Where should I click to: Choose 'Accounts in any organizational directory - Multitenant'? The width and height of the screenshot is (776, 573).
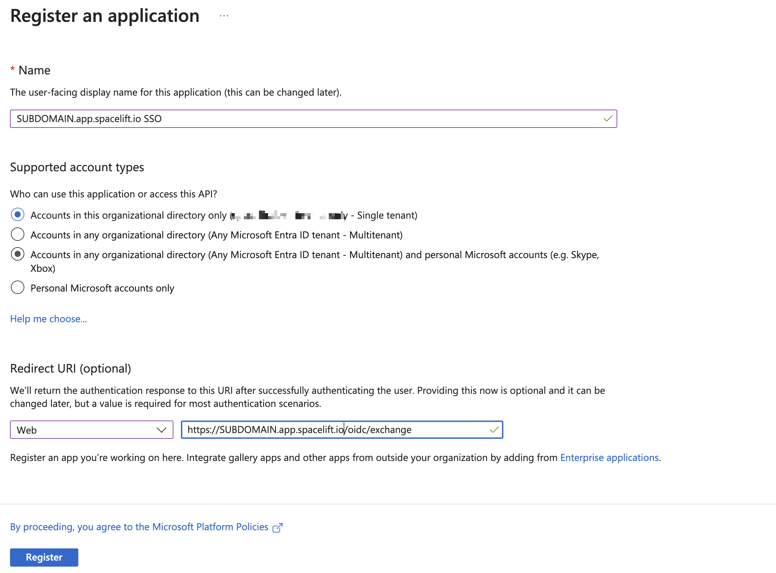[x=18, y=234]
